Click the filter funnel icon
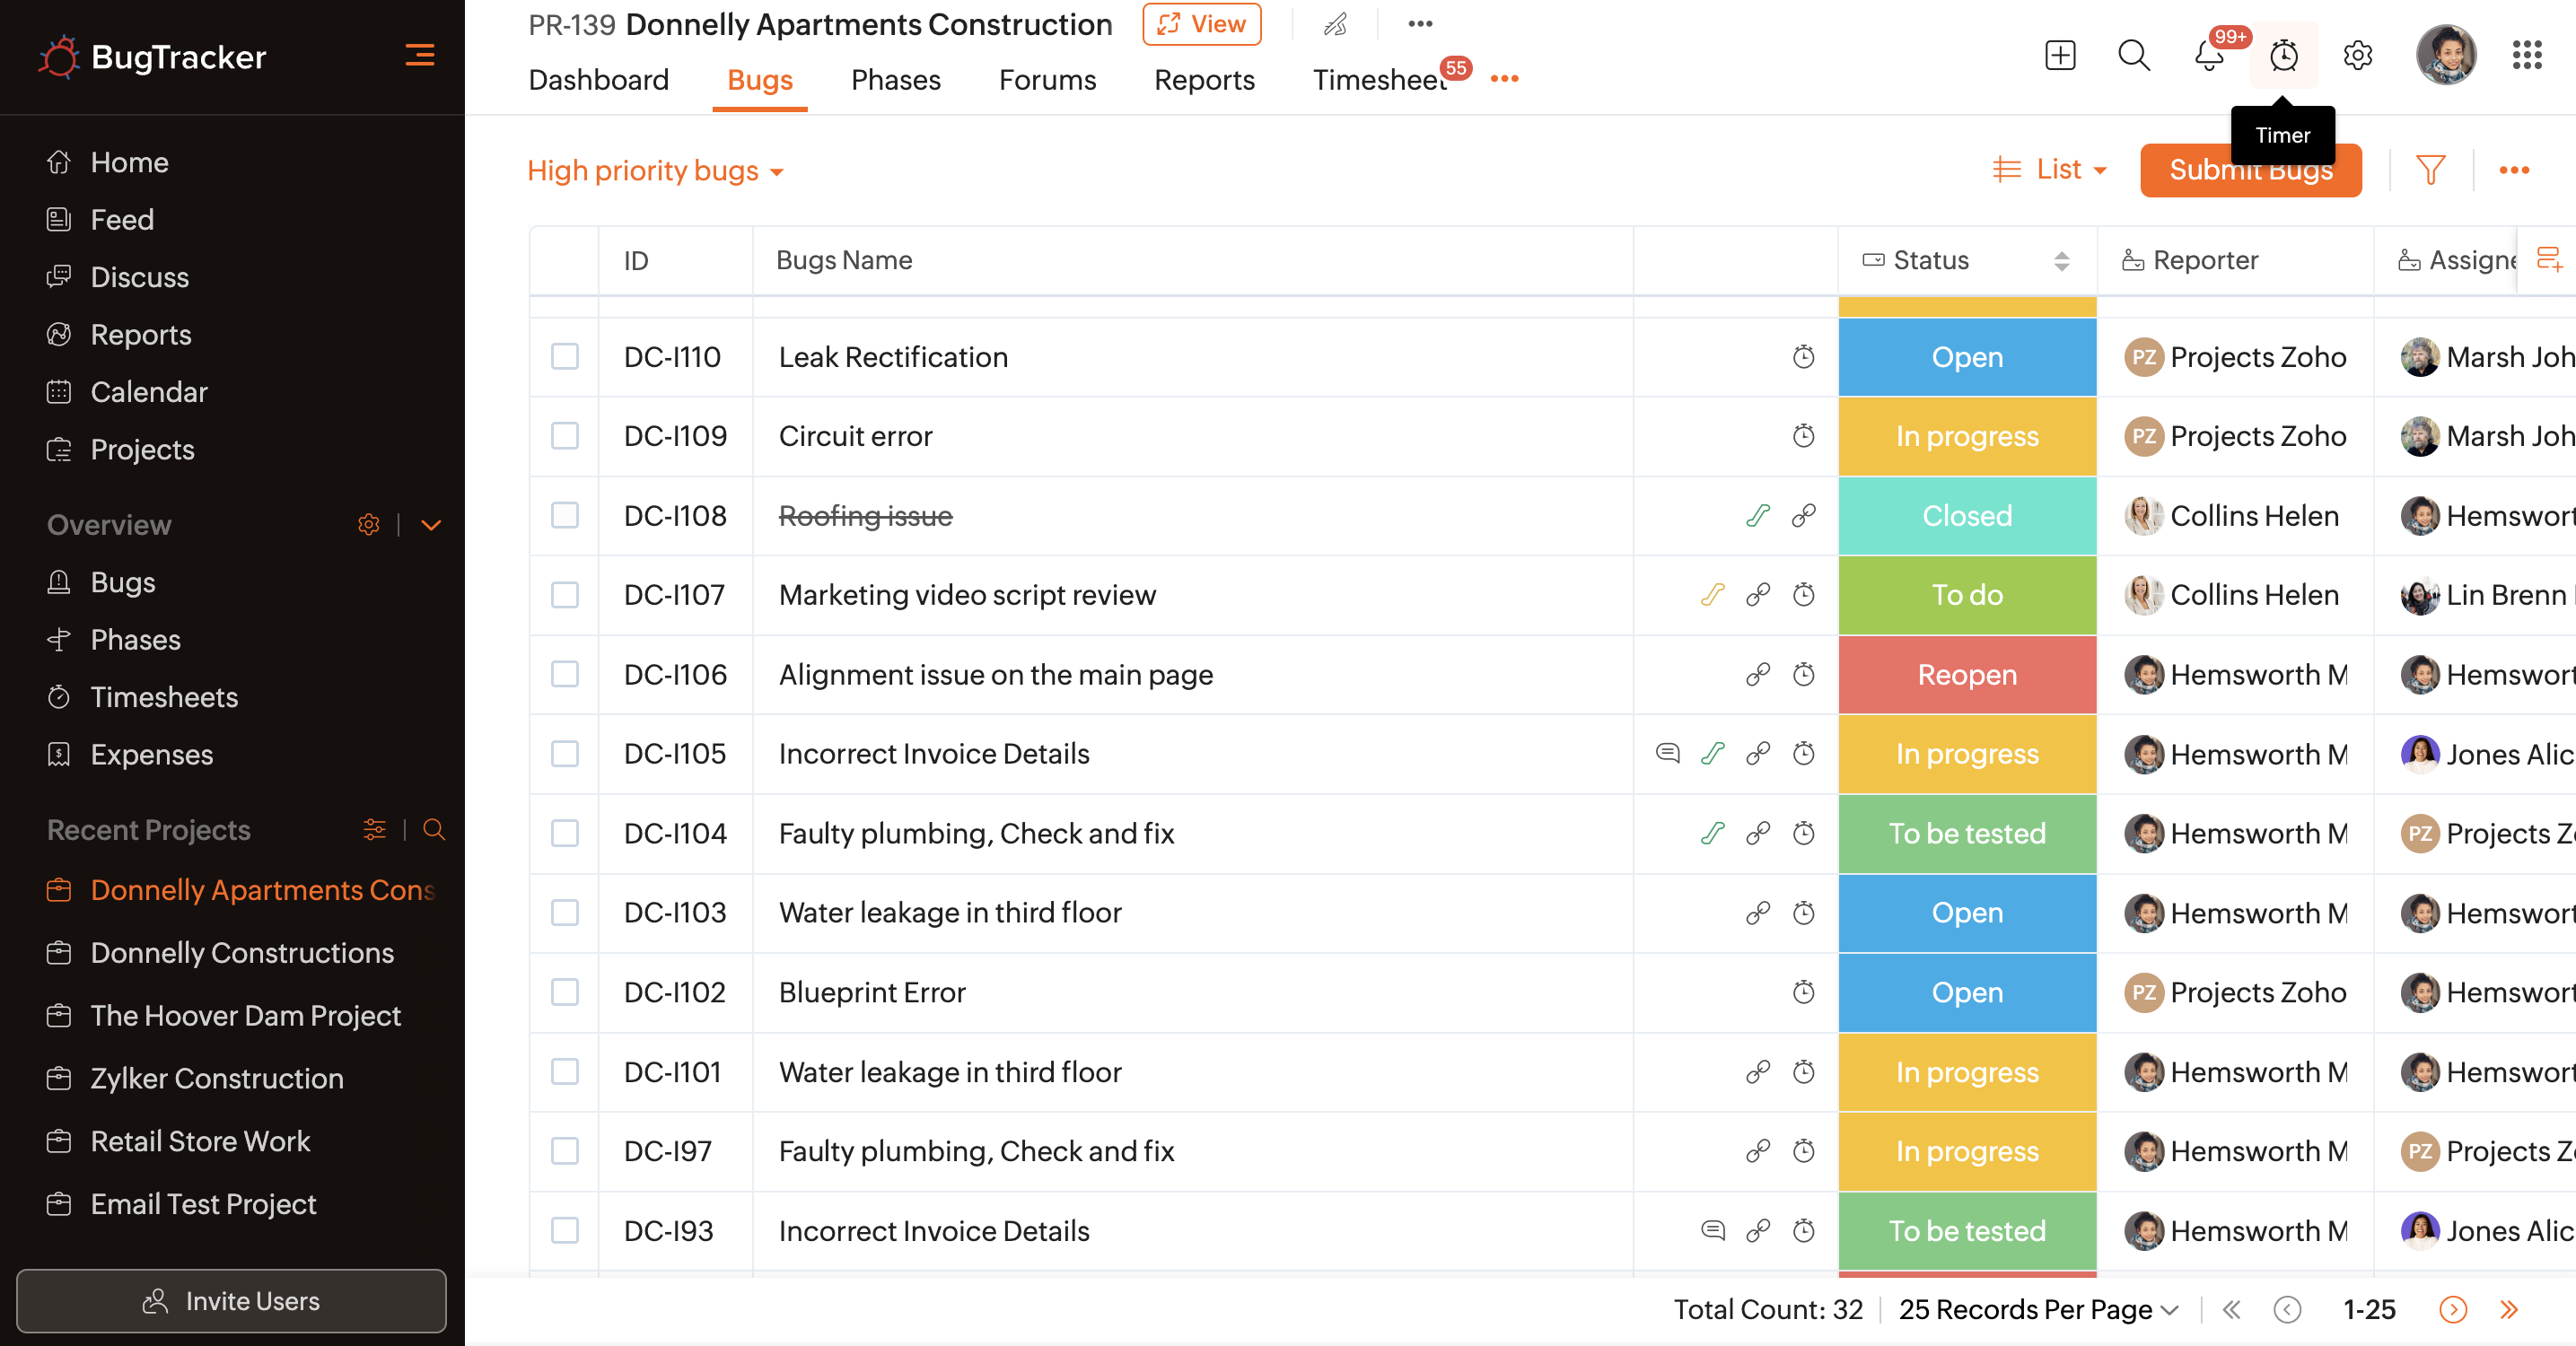Image resolution: width=2576 pixels, height=1346 pixels. click(x=2430, y=170)
